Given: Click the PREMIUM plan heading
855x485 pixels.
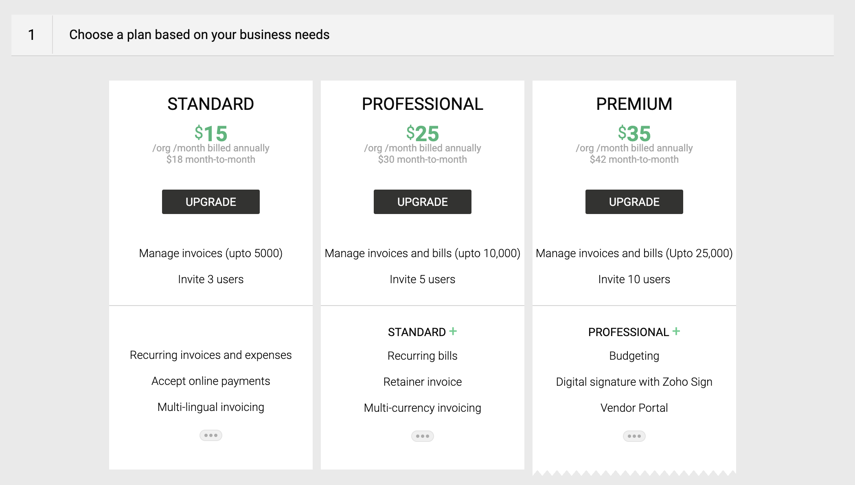Looking at the screenshot, I should 634,104.
